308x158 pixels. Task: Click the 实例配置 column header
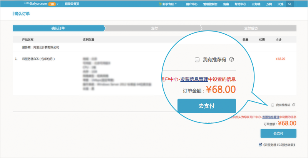(89, 40)
